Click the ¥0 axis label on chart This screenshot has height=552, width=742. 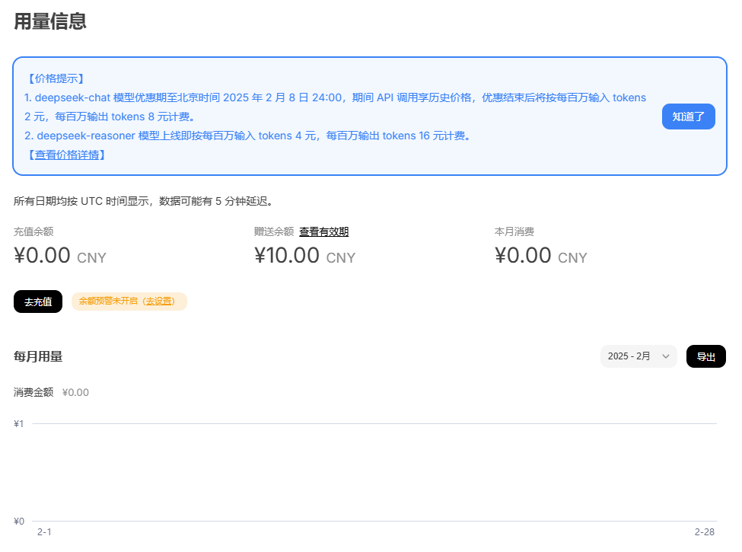pos(19,522)
